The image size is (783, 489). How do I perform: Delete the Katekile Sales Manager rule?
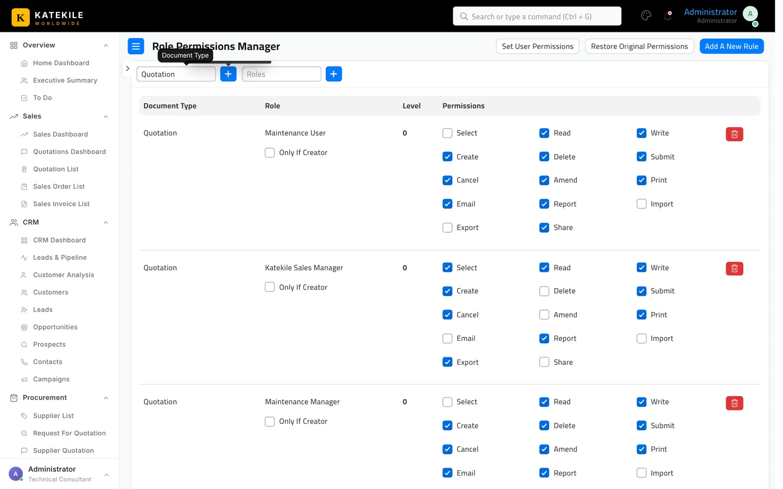[734, 268]
